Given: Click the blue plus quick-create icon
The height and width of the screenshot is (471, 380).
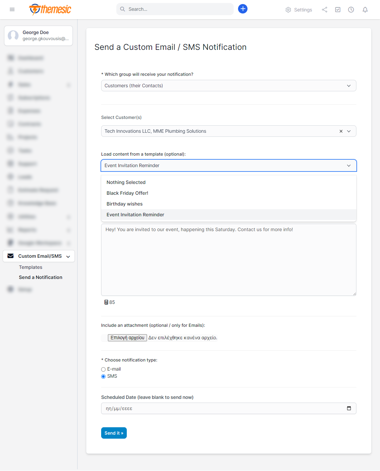Looking at the screenshot, I should (x=243, y=9).
